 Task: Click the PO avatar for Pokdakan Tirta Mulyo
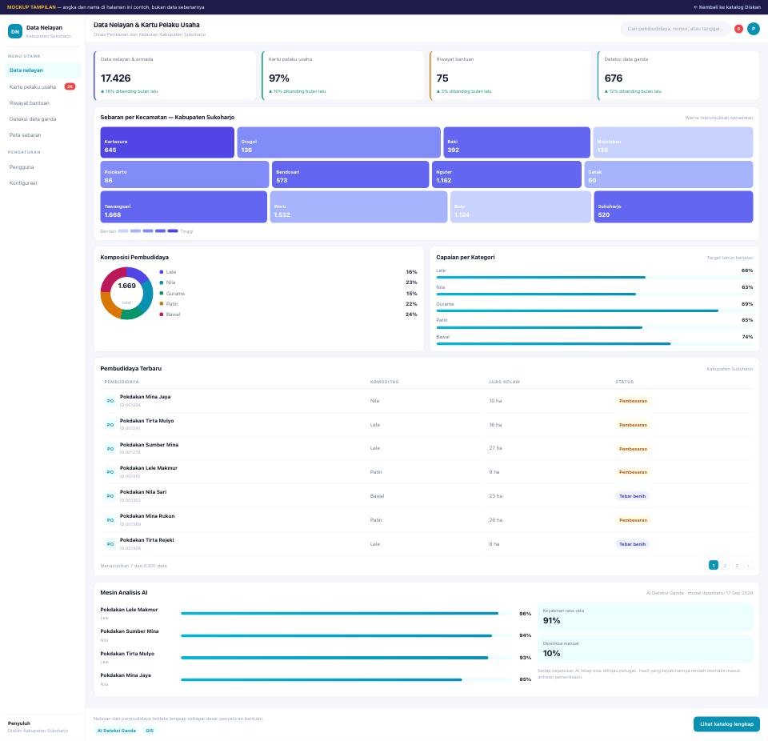click(x=110, y=425)
